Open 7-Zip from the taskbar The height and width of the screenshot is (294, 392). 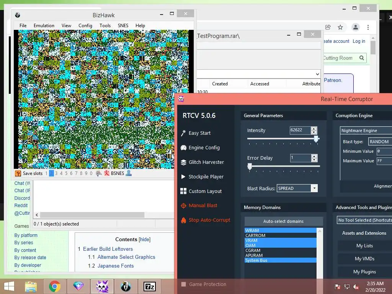click(150, 286)
